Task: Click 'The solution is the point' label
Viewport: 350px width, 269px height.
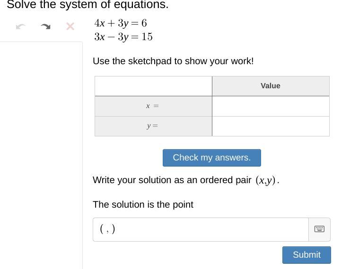Action: (x=143, y=204)
